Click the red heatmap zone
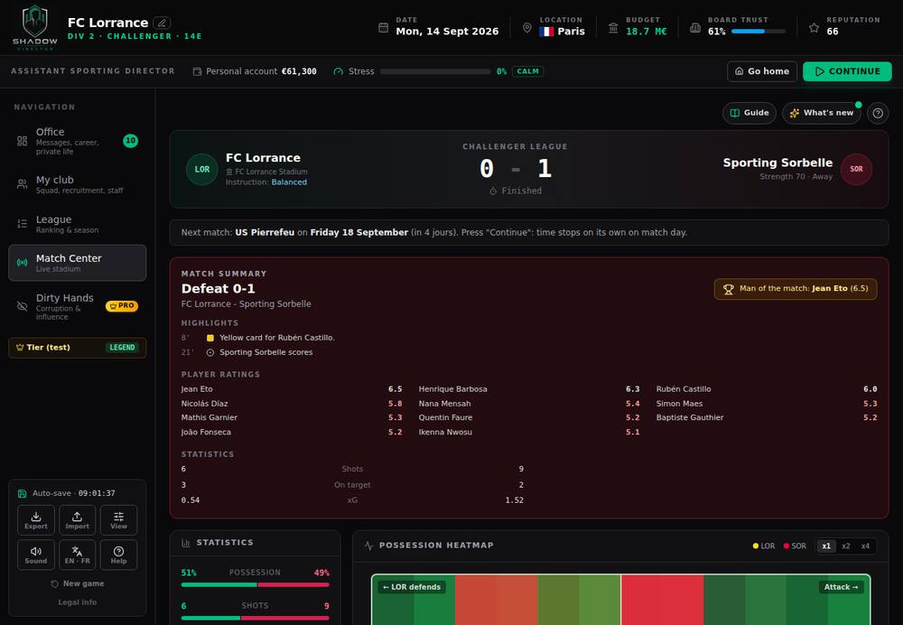The image size is (903, 625). (x=662, y=600)
